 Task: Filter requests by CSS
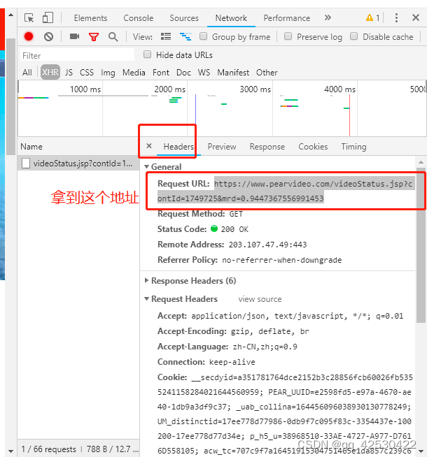pos(87,72)
